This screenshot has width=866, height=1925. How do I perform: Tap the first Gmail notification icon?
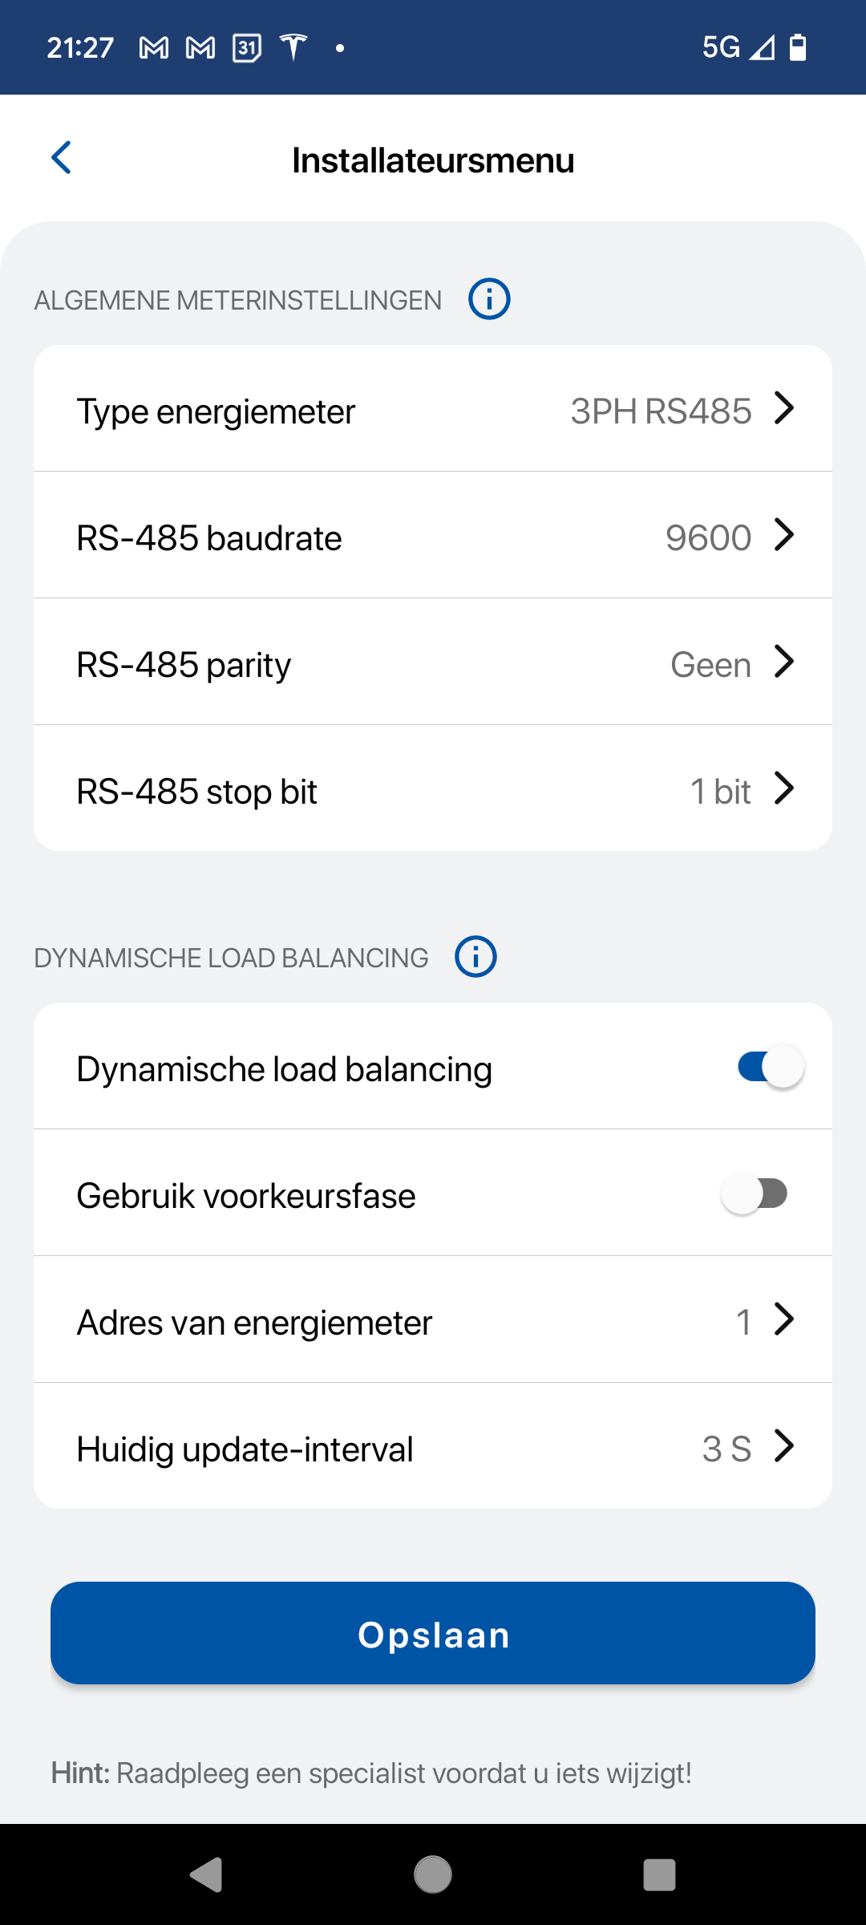click(154, 48)
